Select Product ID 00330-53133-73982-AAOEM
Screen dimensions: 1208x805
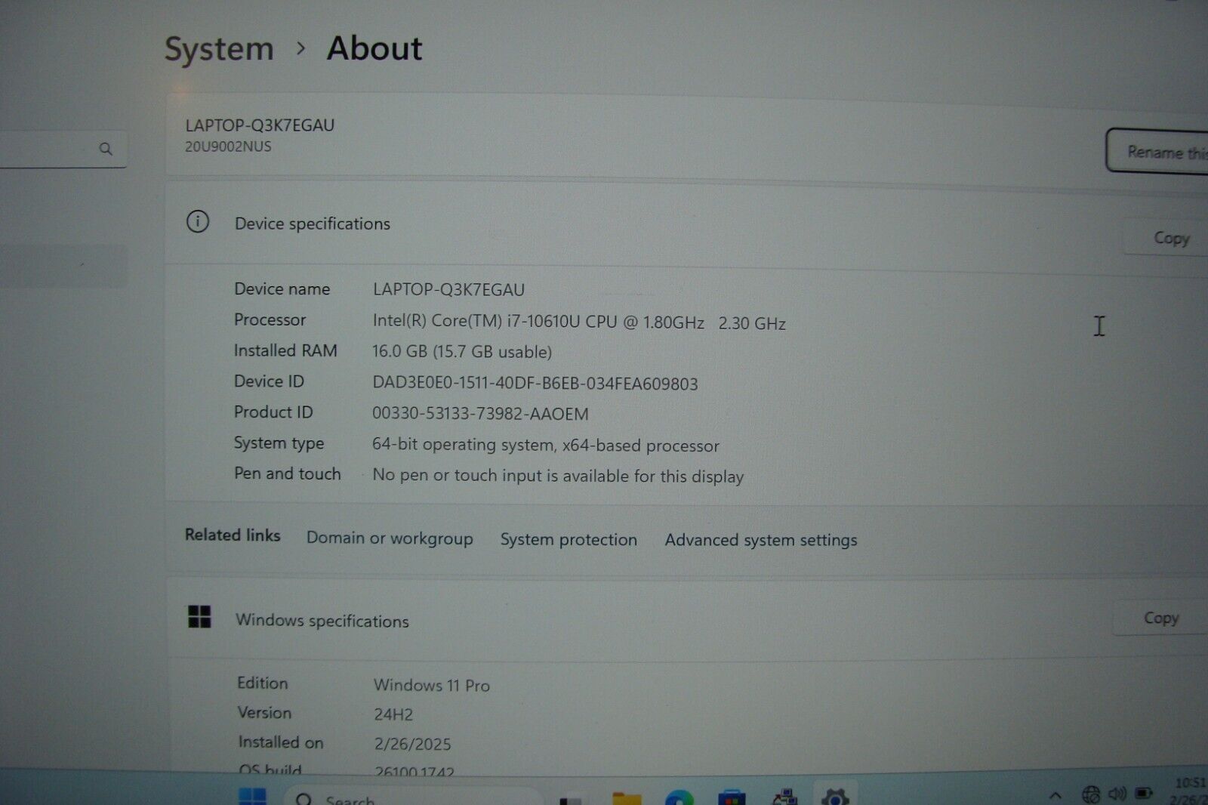(x=479, y=414)
